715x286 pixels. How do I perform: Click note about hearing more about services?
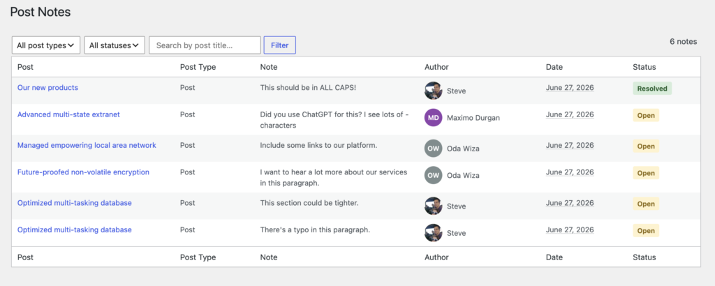[x=334, y=178]
